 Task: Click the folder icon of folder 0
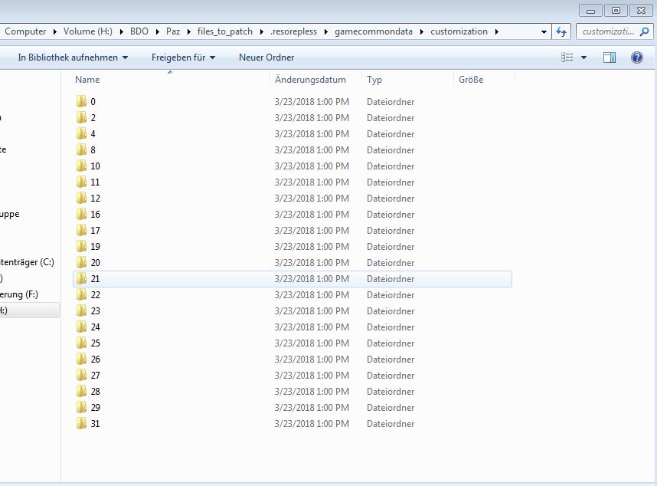pos(82,102)
